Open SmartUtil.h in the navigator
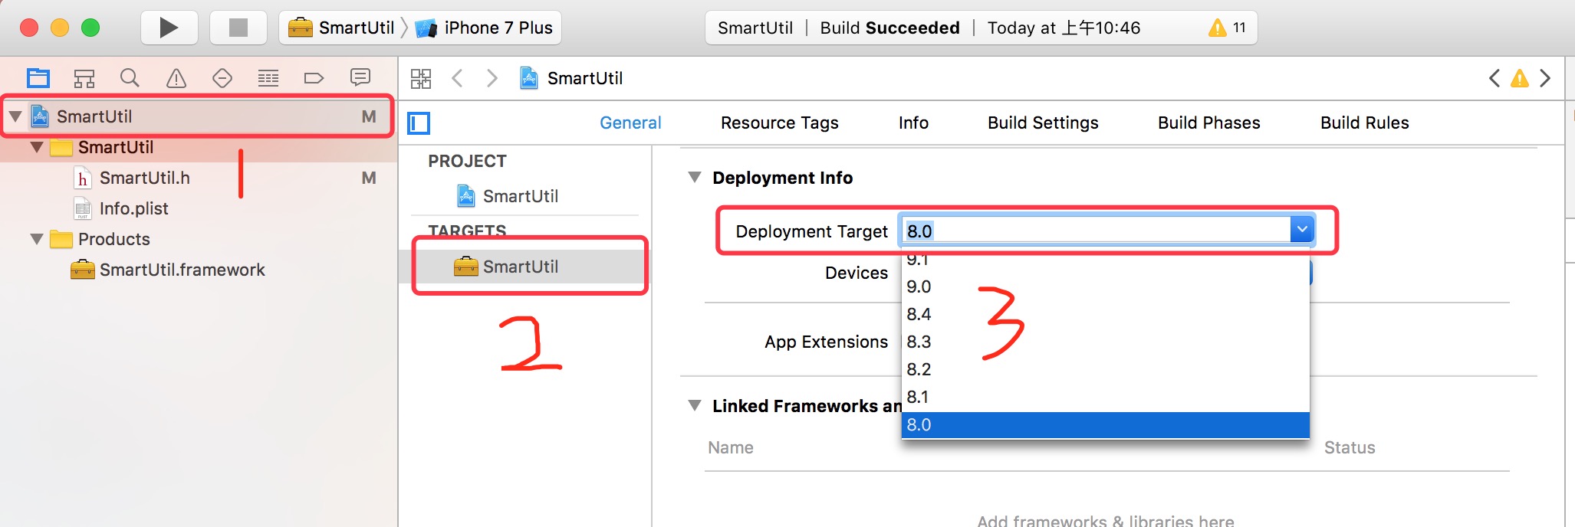 point(145,178)
